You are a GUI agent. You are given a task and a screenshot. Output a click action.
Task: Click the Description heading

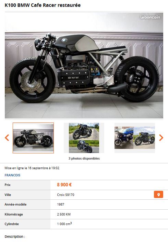(15, 236)
